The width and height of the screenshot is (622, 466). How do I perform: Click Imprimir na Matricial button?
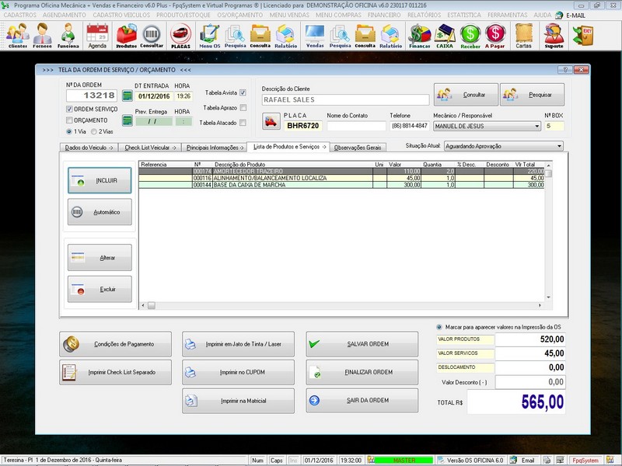[238, 401]
